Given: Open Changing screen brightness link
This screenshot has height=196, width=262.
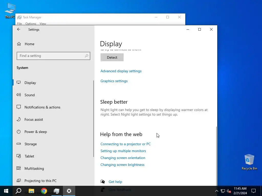Looking at the screenshot, I should pyautogui.click(x=123, y=165).
